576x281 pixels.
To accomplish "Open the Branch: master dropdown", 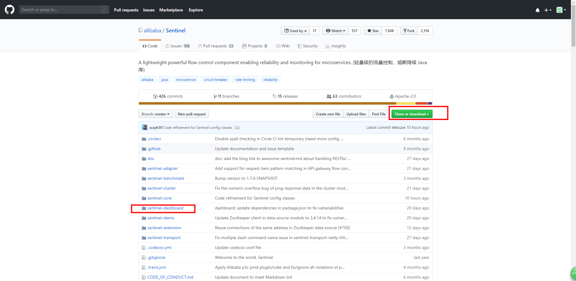I will [155, 114].
